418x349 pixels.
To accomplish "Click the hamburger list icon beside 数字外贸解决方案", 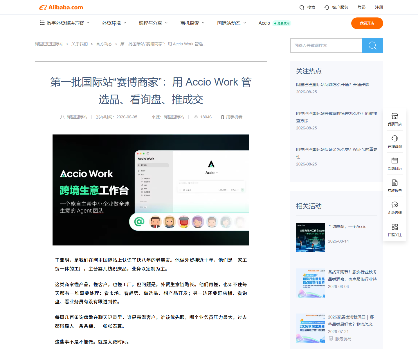I will tap(42, 23).
